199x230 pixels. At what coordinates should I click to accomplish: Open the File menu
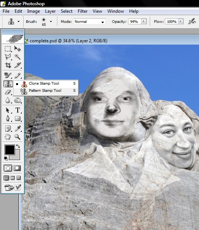click(x=6, y=11)
